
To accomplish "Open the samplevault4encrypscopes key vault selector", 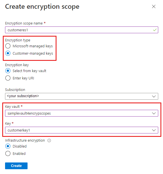I will (x=81, y=113).
